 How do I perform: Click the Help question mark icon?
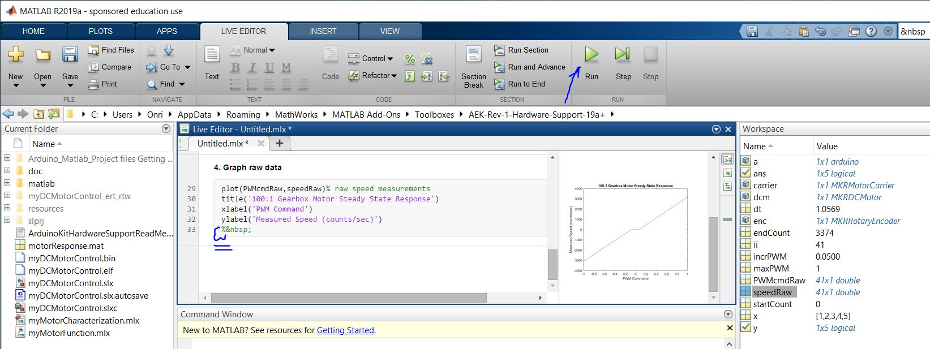coord(871,31)
